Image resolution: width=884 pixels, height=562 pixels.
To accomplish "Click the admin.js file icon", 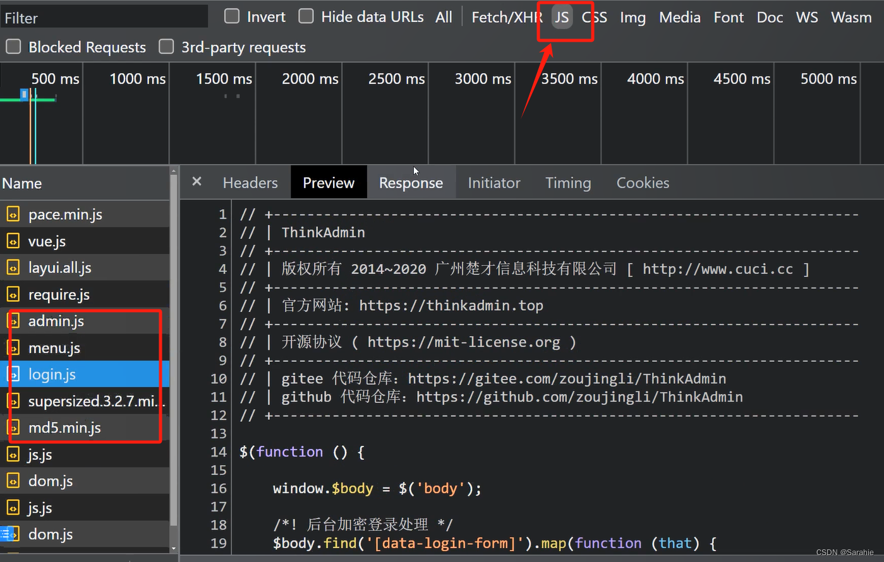I will [x=13, y=321].
